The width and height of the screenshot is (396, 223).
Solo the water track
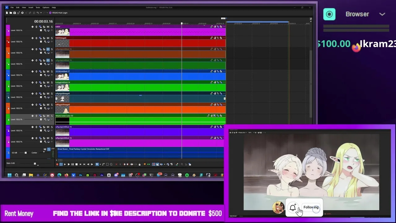coord(52,27)
